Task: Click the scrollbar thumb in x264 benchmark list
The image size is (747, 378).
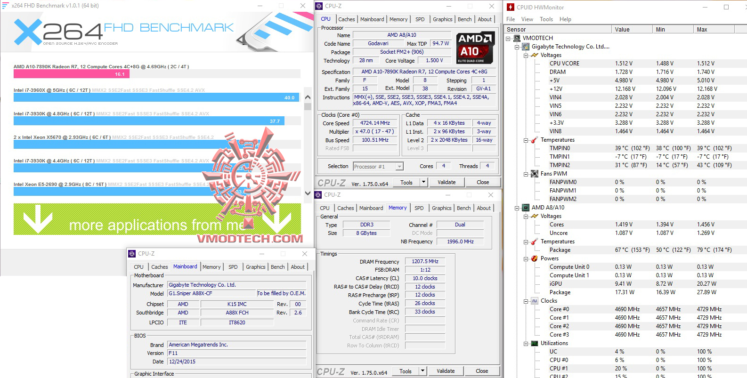Action: [x=308, y=106]
